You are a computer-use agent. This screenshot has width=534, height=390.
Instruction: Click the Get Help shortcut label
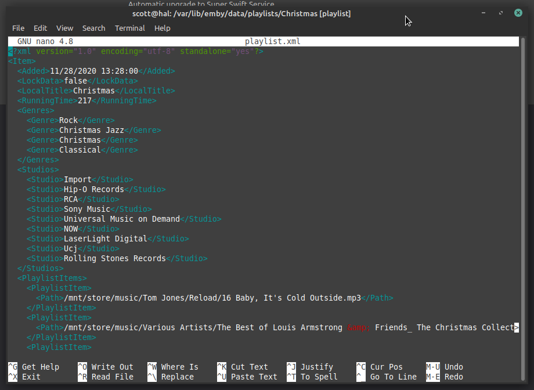[x=40, y=367]
